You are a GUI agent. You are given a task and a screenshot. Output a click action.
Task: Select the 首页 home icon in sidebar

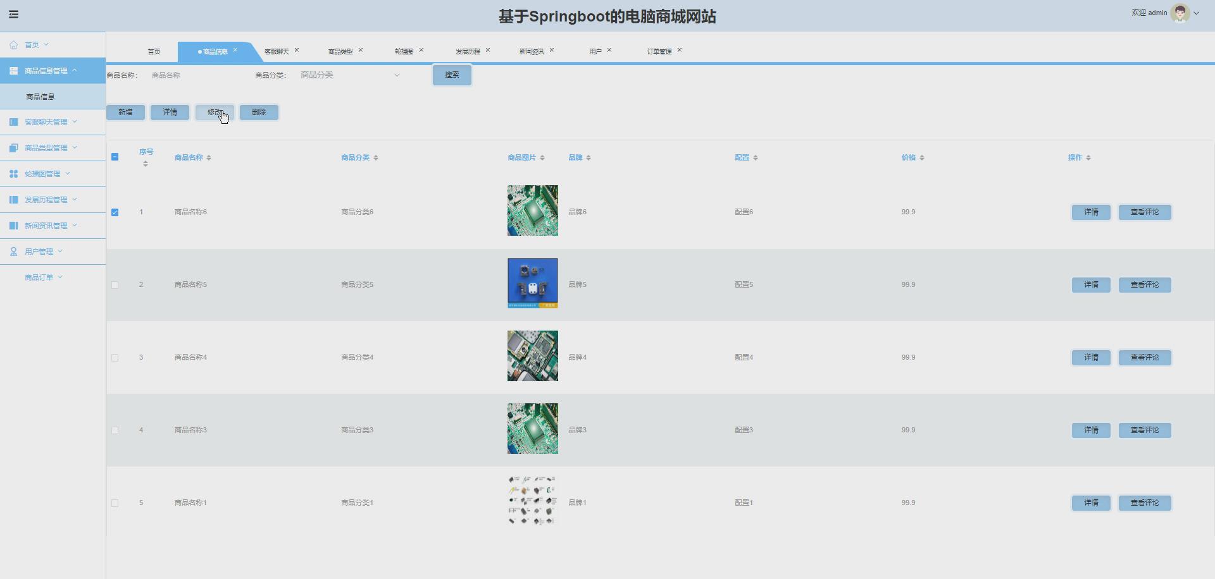coord(13,44)
